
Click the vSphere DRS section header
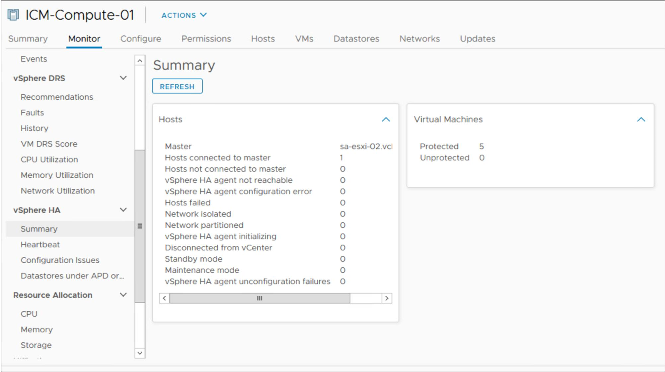point(39,78)
